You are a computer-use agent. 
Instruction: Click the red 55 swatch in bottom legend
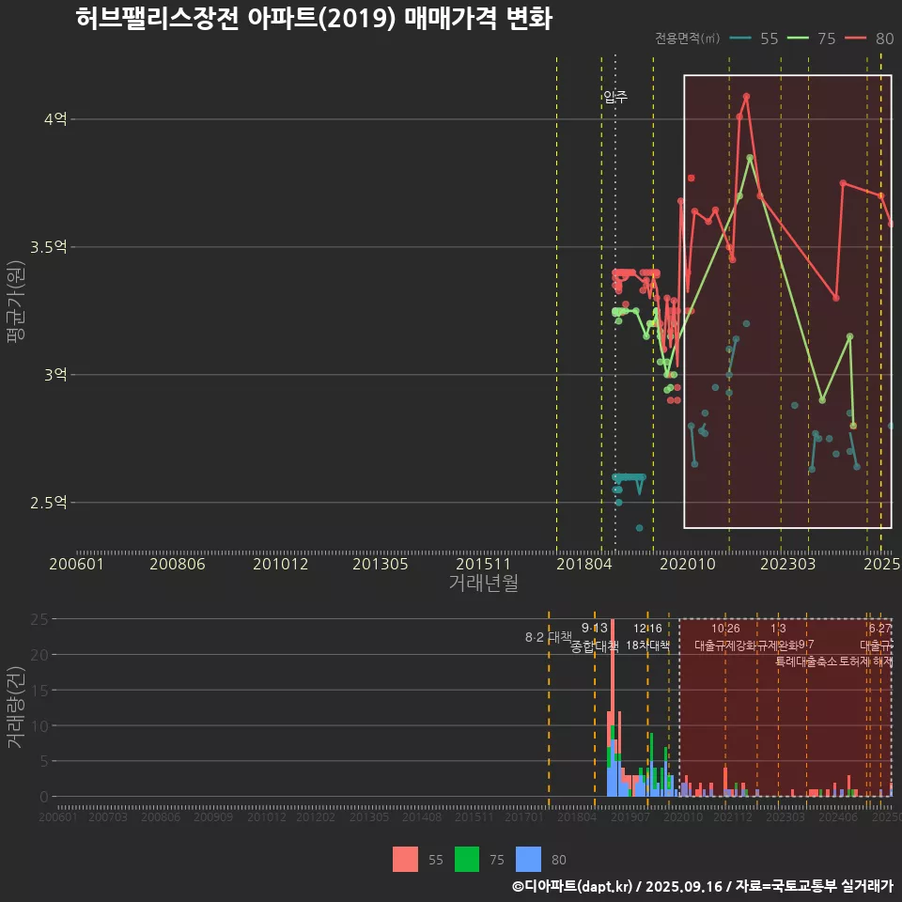[405, 859]
